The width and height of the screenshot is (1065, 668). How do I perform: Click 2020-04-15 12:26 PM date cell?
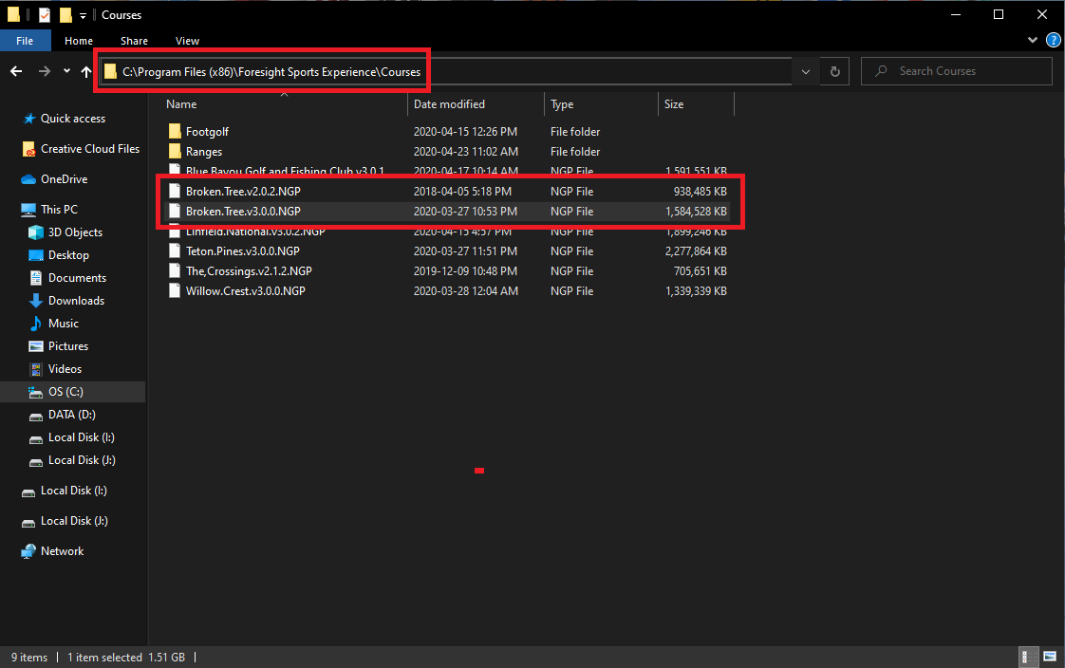tap(465, 132)
